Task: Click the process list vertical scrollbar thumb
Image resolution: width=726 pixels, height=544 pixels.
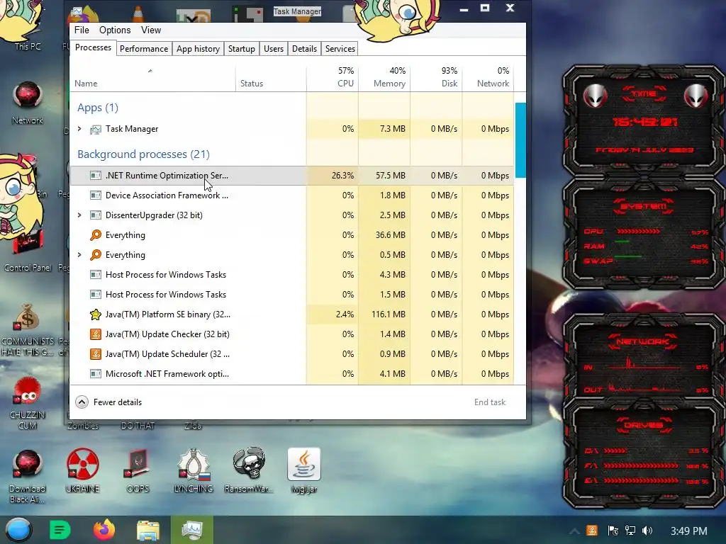Action: (520, 140)
